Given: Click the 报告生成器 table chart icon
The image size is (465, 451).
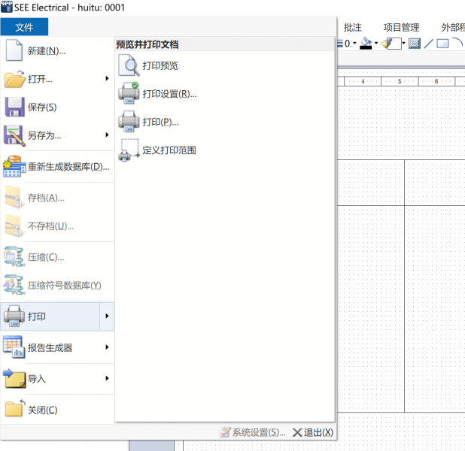Looking at the screenshot, I should (x=14, y=347).
